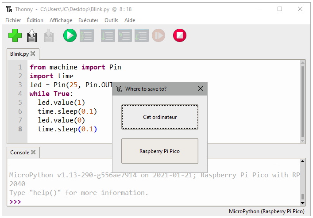Minimize the Thonny window
313x218 pixels.
(x=260, y=9)
